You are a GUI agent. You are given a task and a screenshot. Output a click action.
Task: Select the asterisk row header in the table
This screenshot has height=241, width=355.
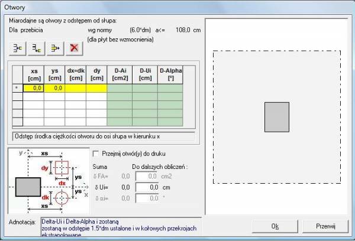tap(17, 88)
